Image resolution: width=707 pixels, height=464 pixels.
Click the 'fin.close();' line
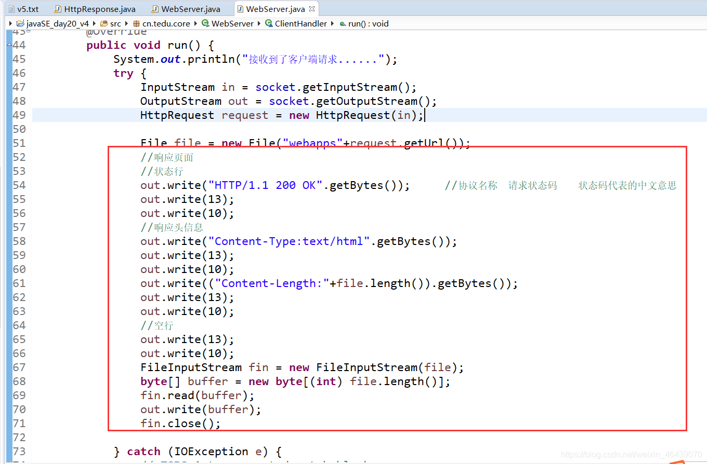(180, 424)
